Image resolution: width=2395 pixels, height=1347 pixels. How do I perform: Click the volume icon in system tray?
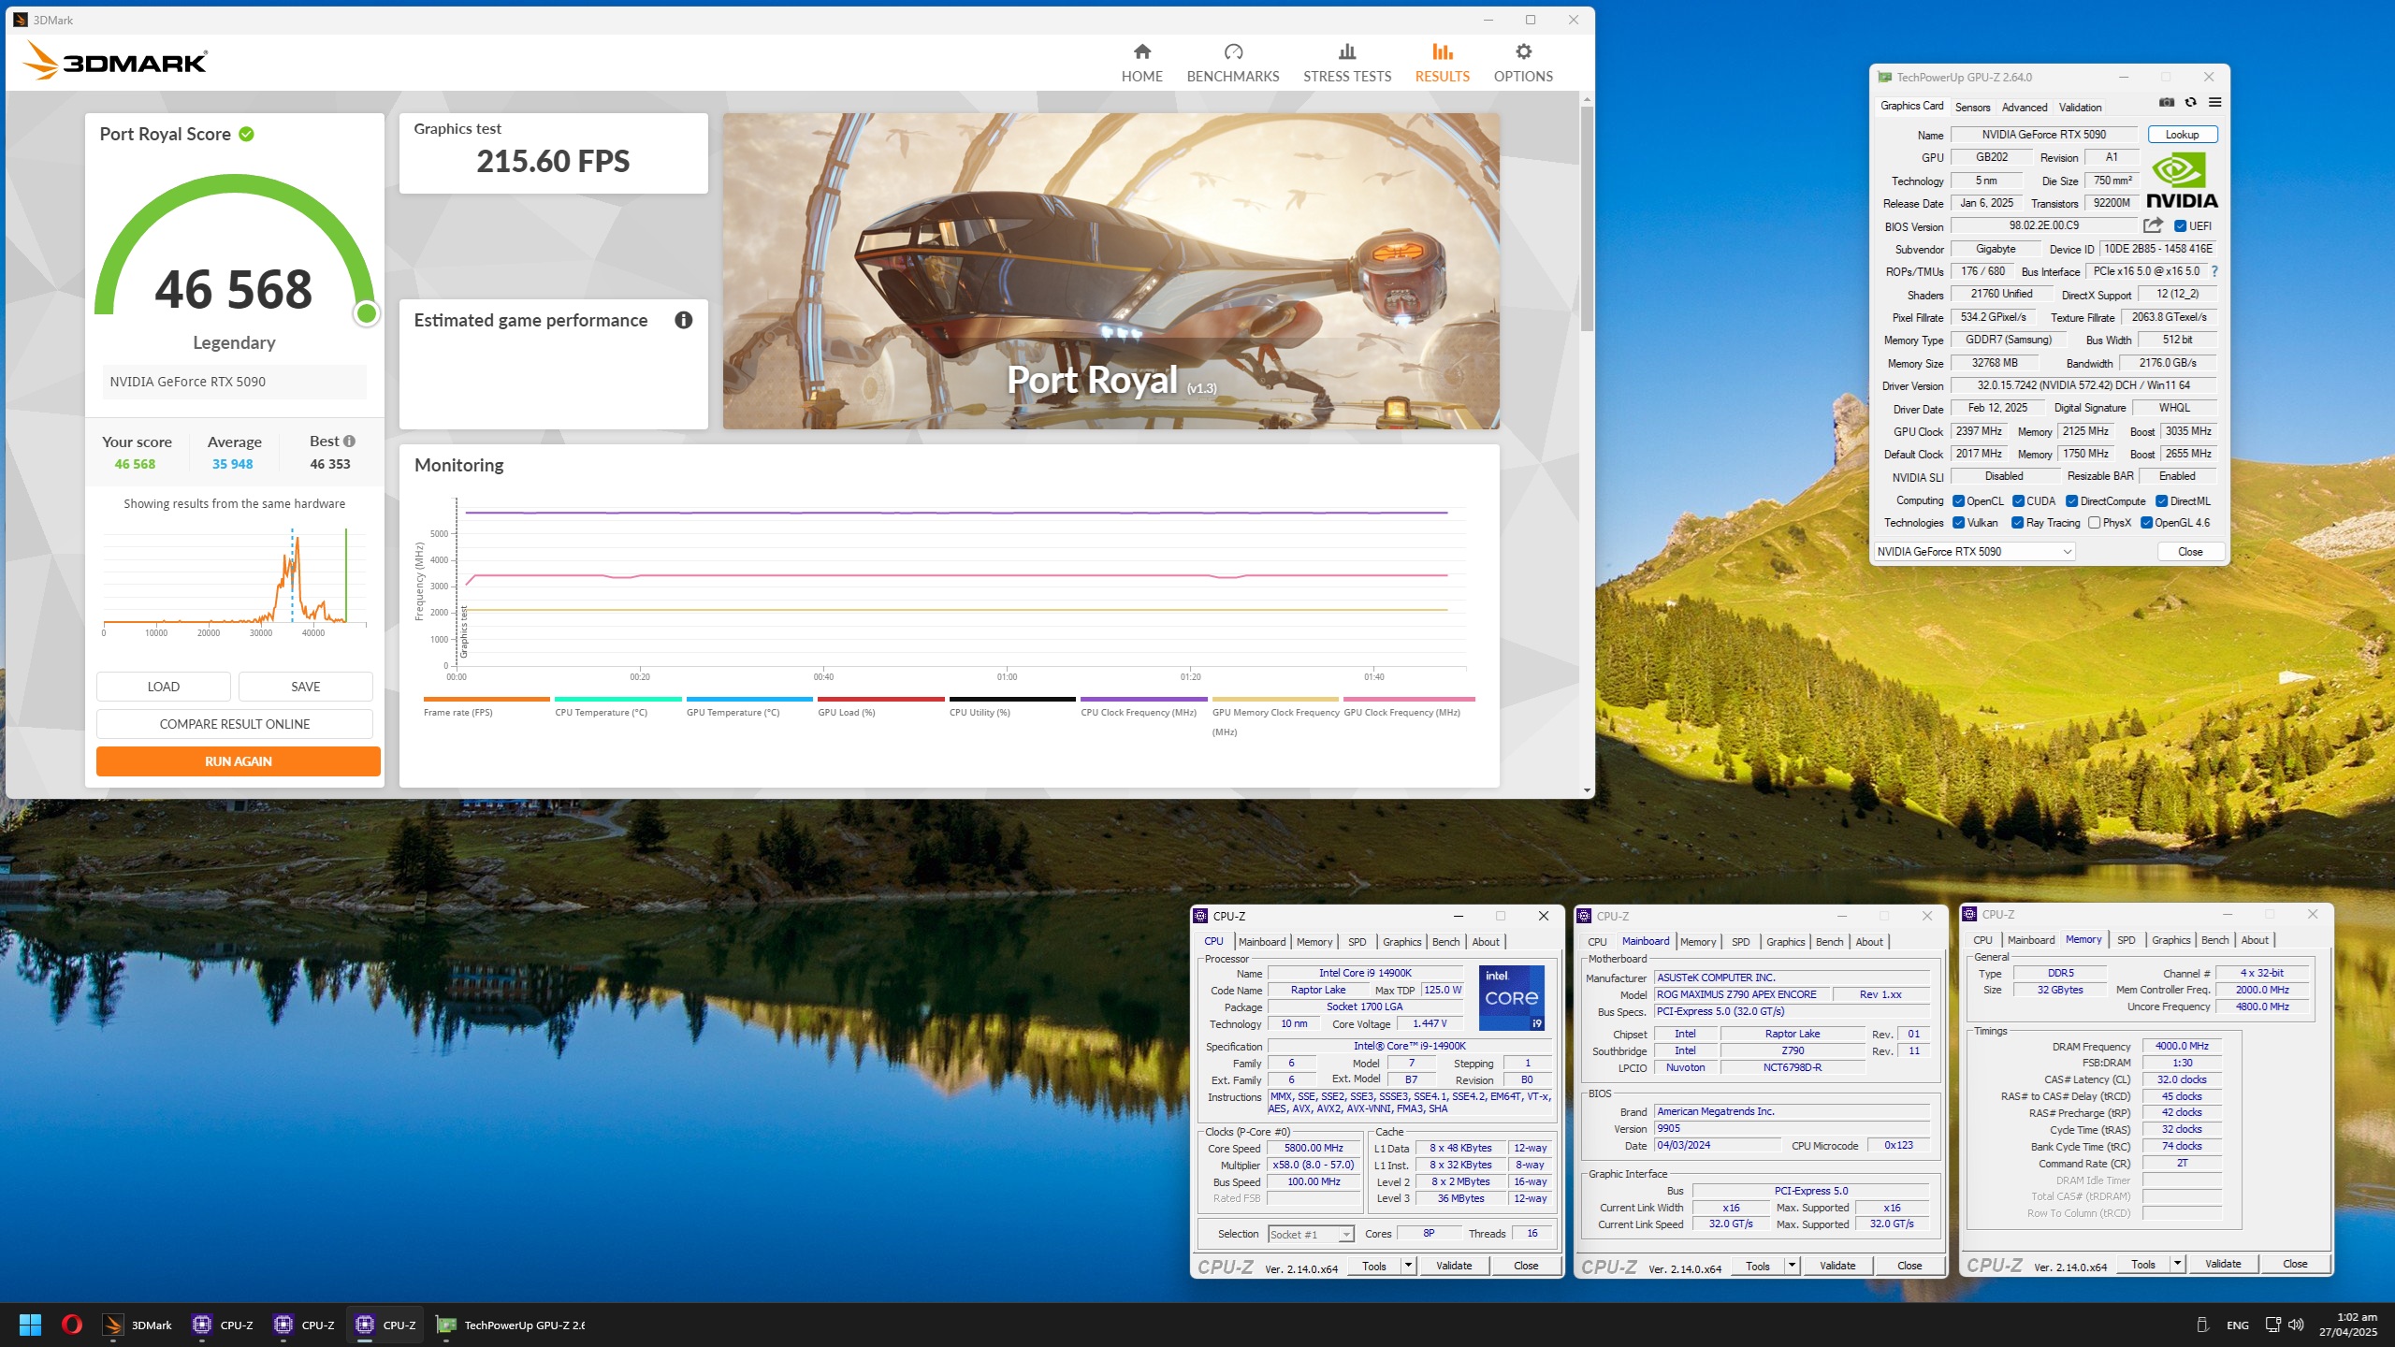(2296, 1325)
